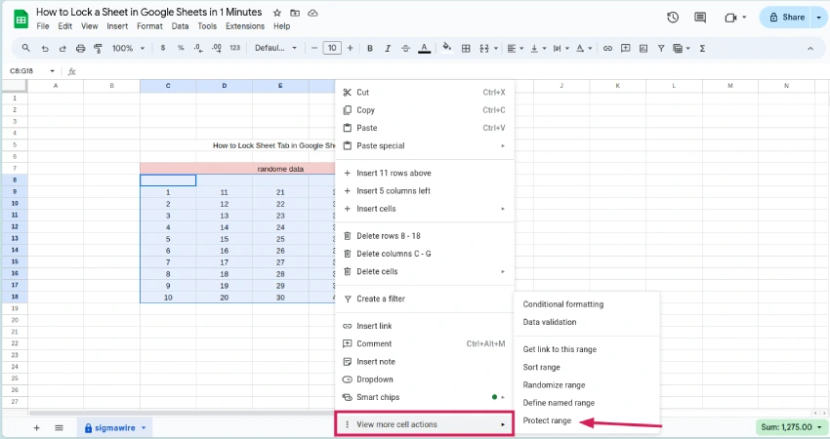Increase font size with plus
This screenshot has width=830, height=439.
pos(350,48)
